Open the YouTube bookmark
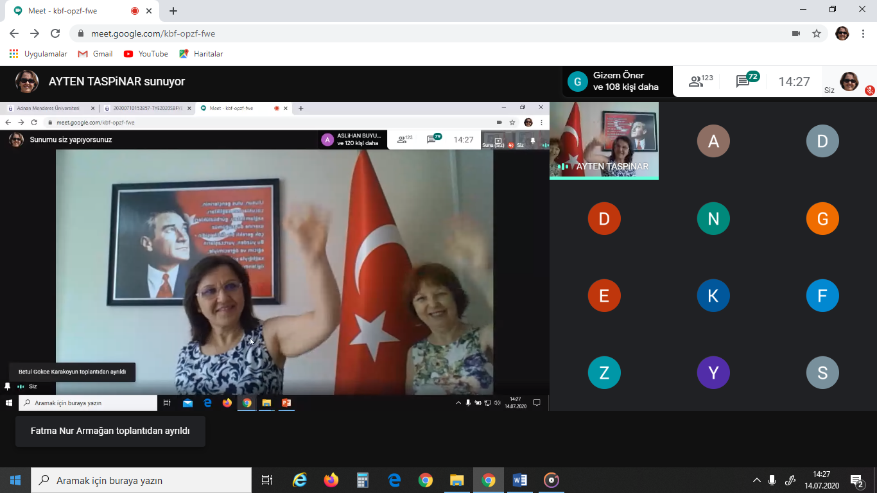877x493 pixels. click(146, 54)
